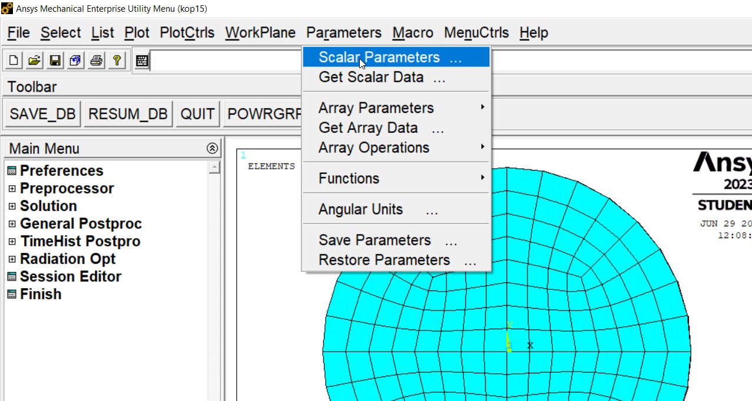Select Finish in the Main Menu
The width and height of the screenshot is (752, 401).
[x=40, y=294]
